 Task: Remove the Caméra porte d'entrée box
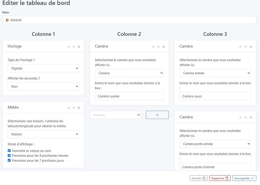click(x=251, y=118)
